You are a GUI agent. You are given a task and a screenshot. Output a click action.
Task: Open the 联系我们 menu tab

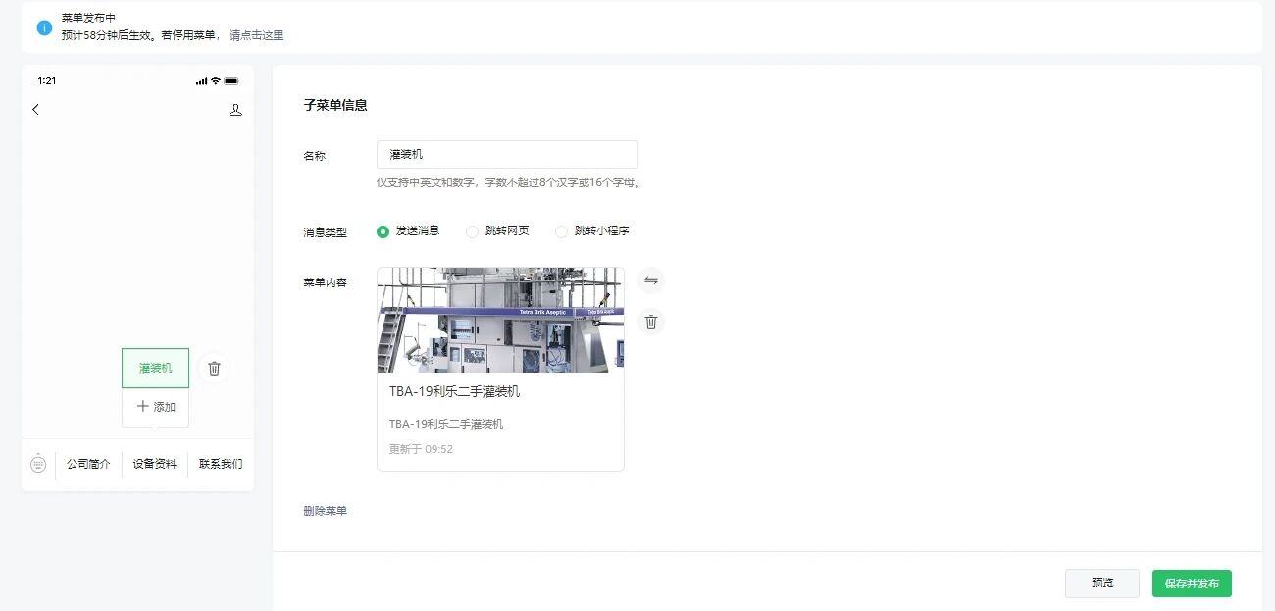click(x=221, y=464)
